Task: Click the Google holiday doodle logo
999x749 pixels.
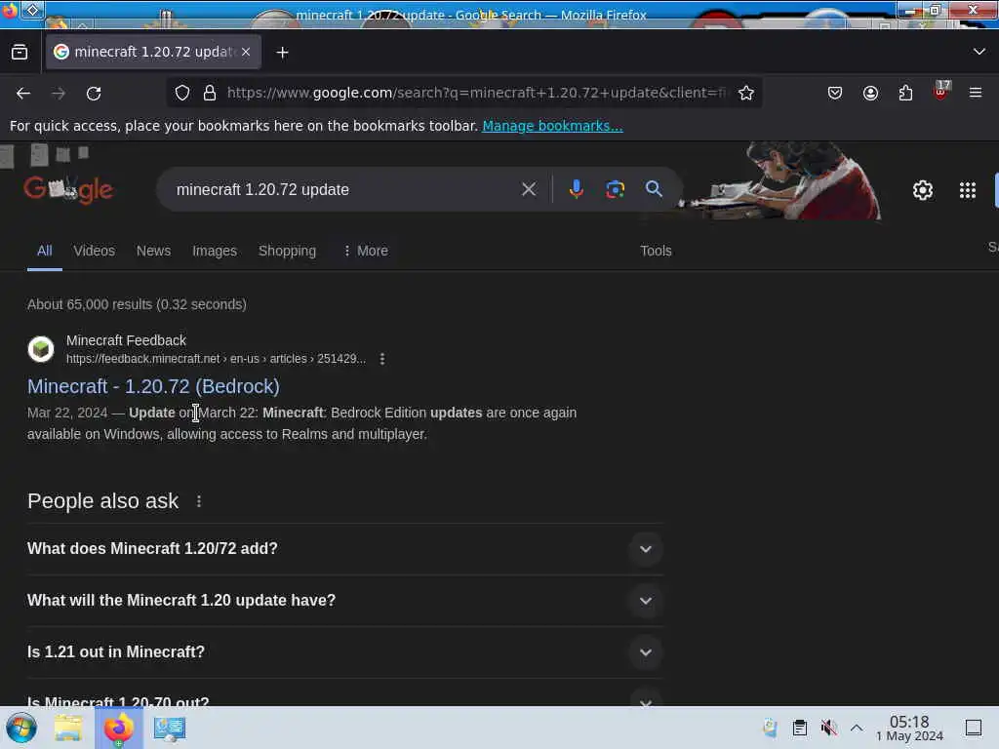Action: 68,189
